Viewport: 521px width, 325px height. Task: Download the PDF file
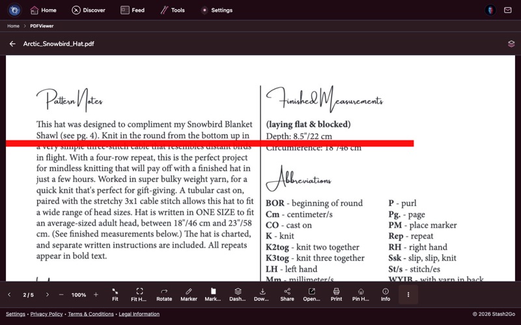point(262,294)
